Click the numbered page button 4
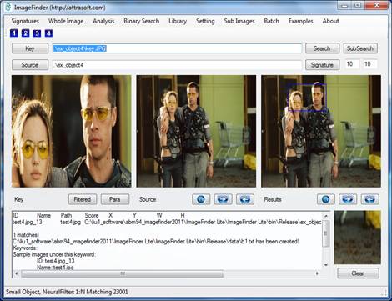The image size is (392, 301). 48,33
